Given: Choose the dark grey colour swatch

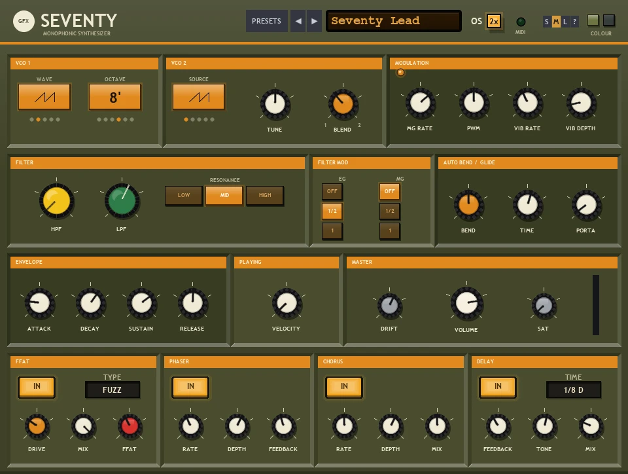Looking at the screenshot, I should [x=609, y=20].
